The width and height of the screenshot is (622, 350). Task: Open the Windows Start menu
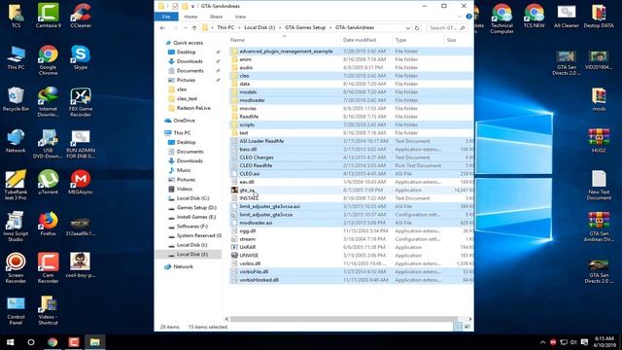tap(10, 341)
